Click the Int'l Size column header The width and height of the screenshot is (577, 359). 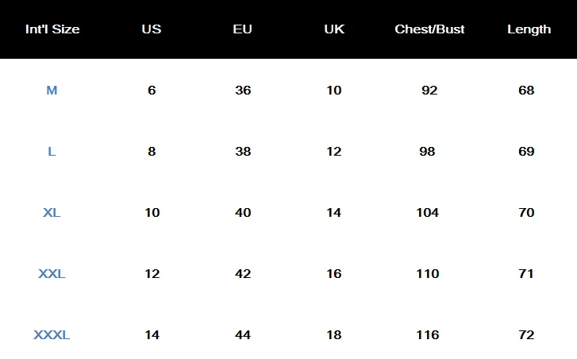coord(52,29)
